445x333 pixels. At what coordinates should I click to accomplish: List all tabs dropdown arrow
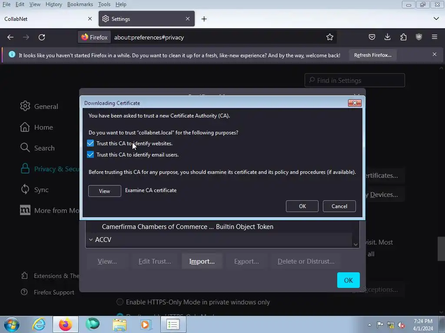click(x=436, y=19)
